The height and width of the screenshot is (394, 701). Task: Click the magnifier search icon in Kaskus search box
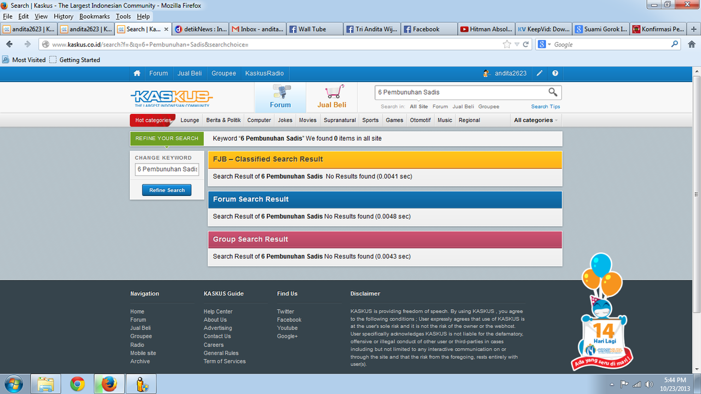[x=553, y=92]
